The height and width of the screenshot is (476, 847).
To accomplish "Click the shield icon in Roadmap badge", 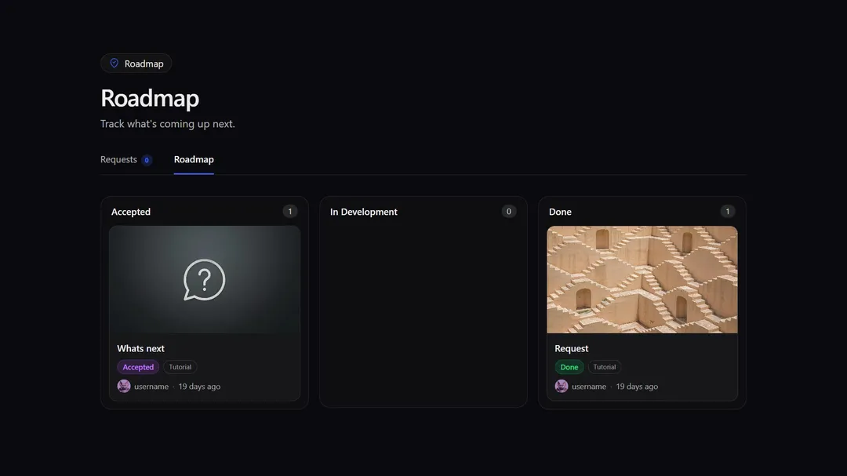I will tap(114, 64).
